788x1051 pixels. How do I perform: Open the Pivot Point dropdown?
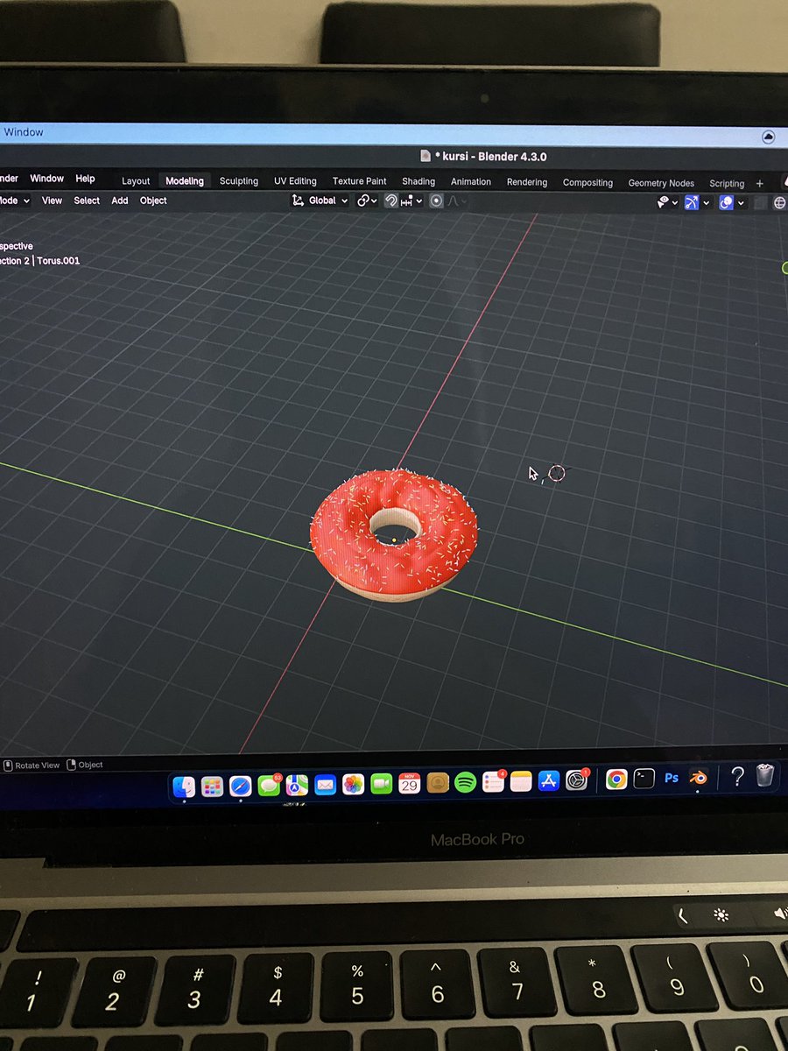tap(367, 201)
